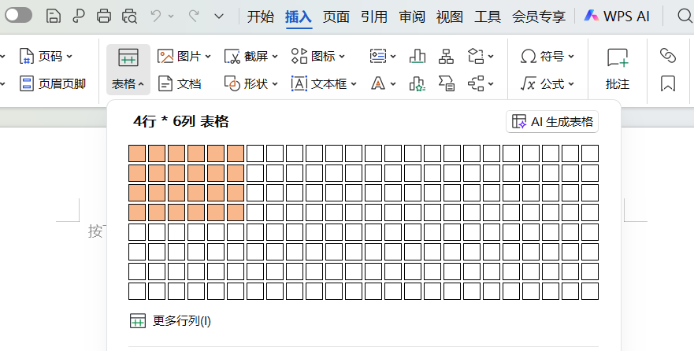Open the 工具 tab
694x351 pixels.
tap(488, 17)
